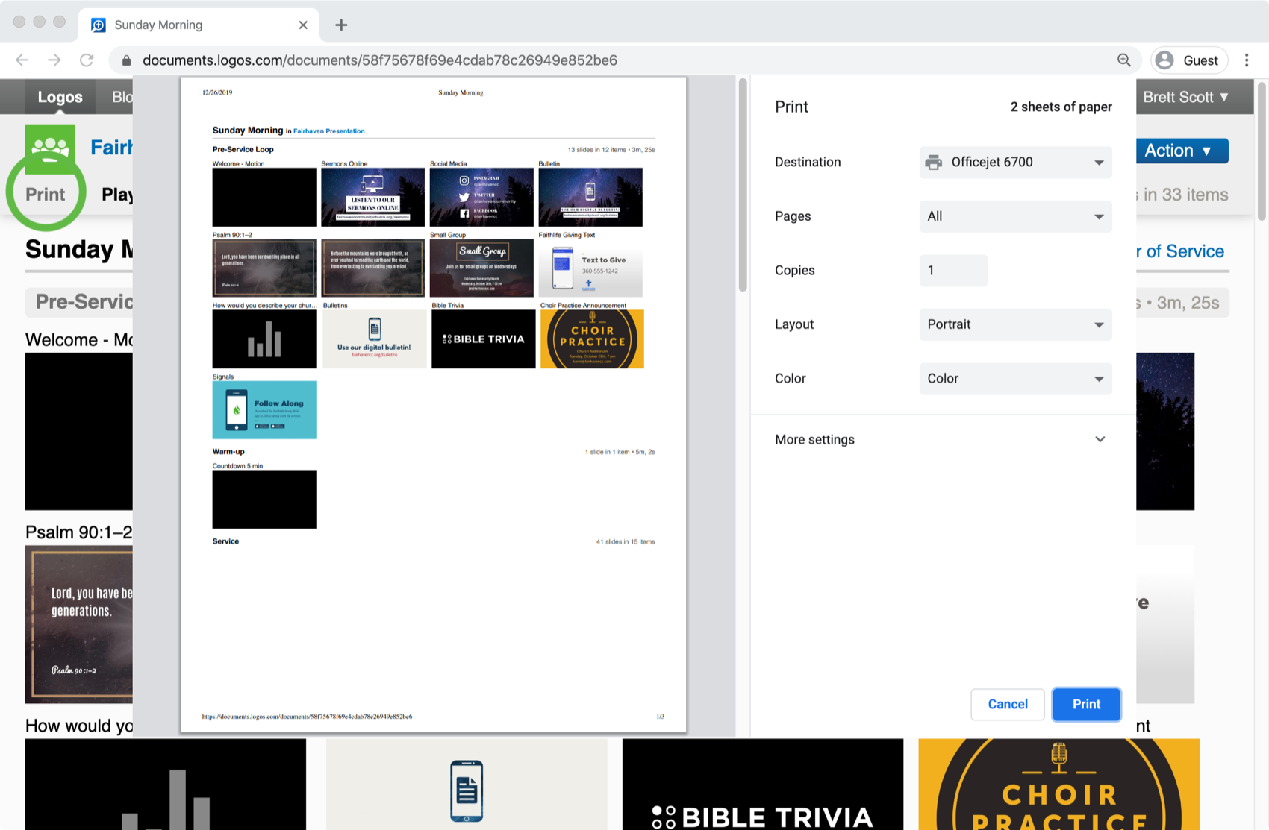Open the Layout dropdown set to Portrait
The width and height of the screenshot is (1269, 830).
pyautogui.click(x=1015, y=324)
